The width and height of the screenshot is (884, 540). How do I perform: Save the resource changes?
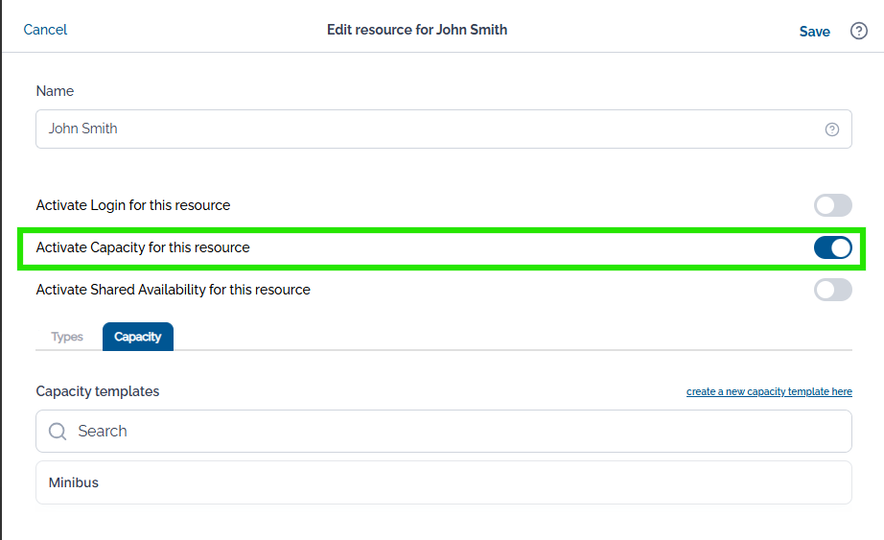(x=814, y=32)
